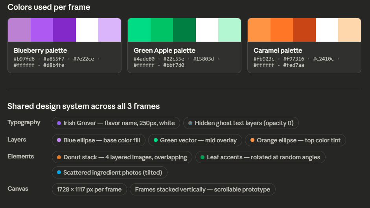Image resolution: width=370 pixels, height=208 pixels.
Task: Pick the white swatch in Blueberry palette
Action: click(x=87, y=30)
